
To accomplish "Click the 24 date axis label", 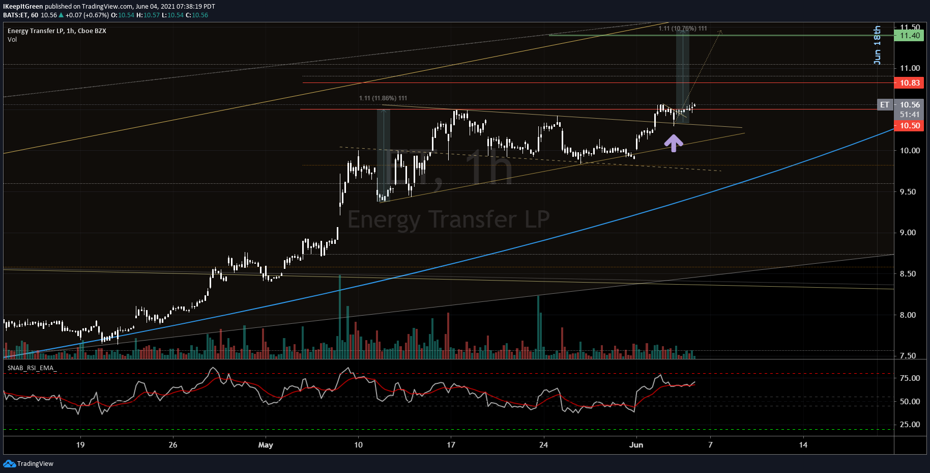I will [543, 445].
